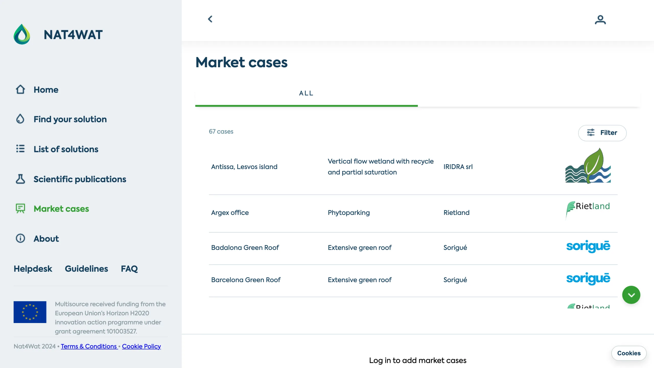This screenshot has height=368, width=654.
Task: Click the Home house icon
Action: pyautogui.click(x=20, y=89)
